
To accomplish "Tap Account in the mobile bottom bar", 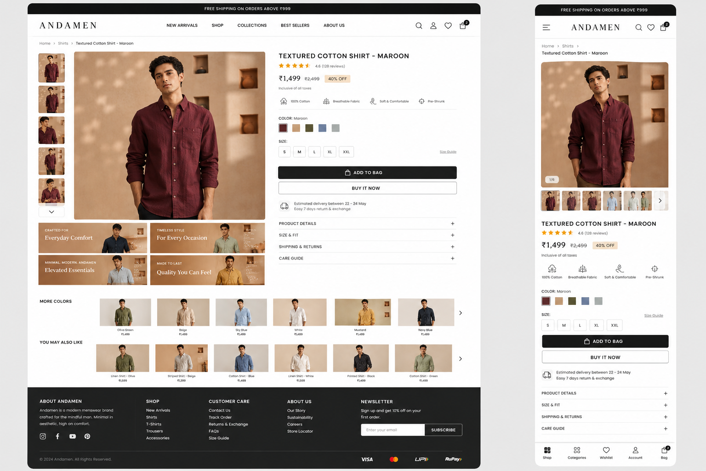I will coord(635,453).
